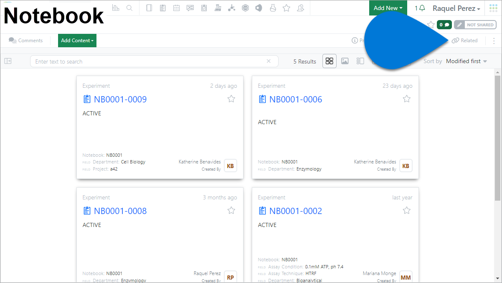Image resolution: width=502 pixels, height=283 pixels.
Task: Open the favorites star icon in top toolbar
Action: coord(286,8)
